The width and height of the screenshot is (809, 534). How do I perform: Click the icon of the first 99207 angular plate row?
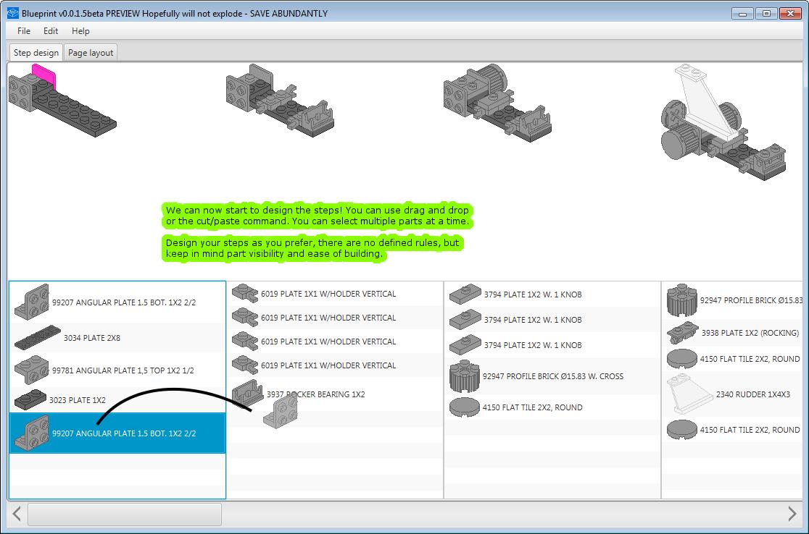coord(32,302)
